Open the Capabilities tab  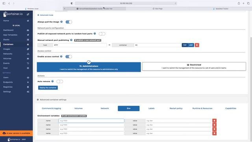(231, 108)
